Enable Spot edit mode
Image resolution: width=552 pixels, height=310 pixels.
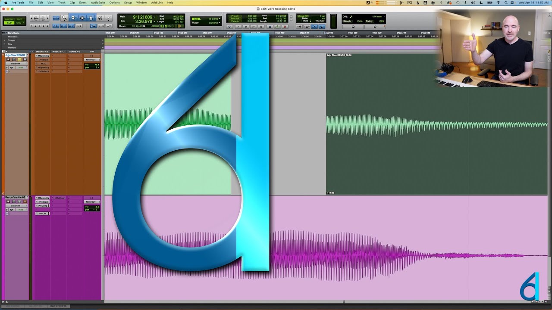[x=20, y=19]
